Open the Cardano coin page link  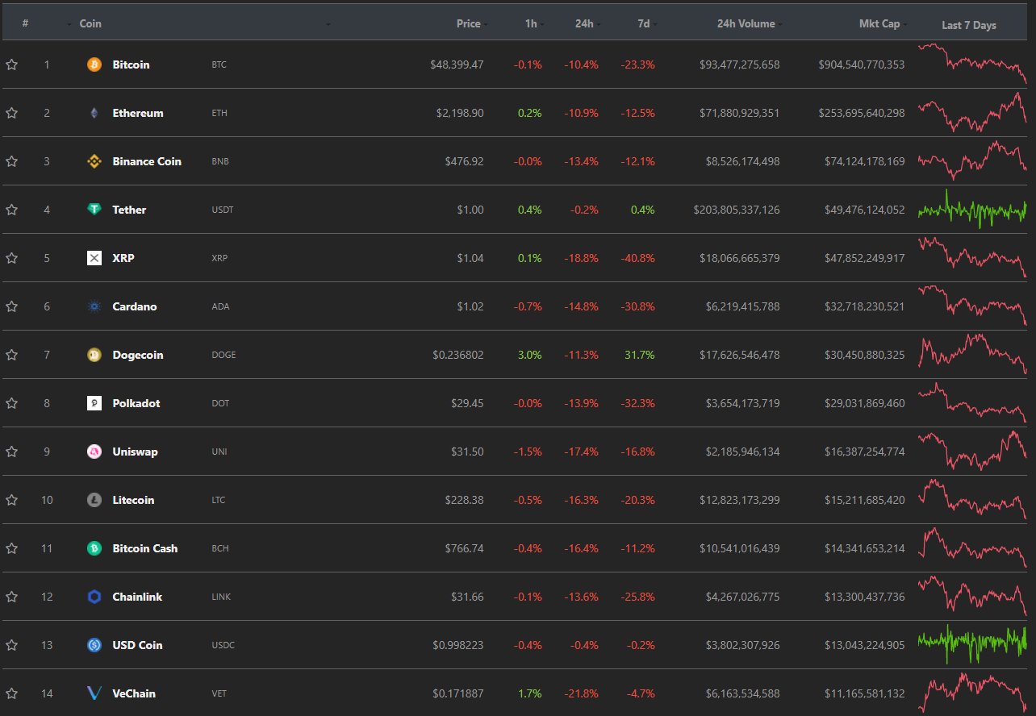tap(135, 306)
